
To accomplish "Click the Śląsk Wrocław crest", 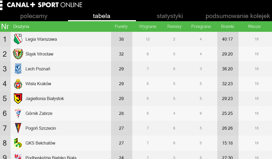I will (18, 54).
